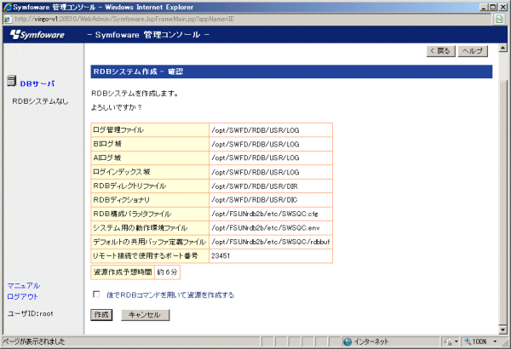
Task: Go back using the 戻る button
Action: tap(439, 52)
